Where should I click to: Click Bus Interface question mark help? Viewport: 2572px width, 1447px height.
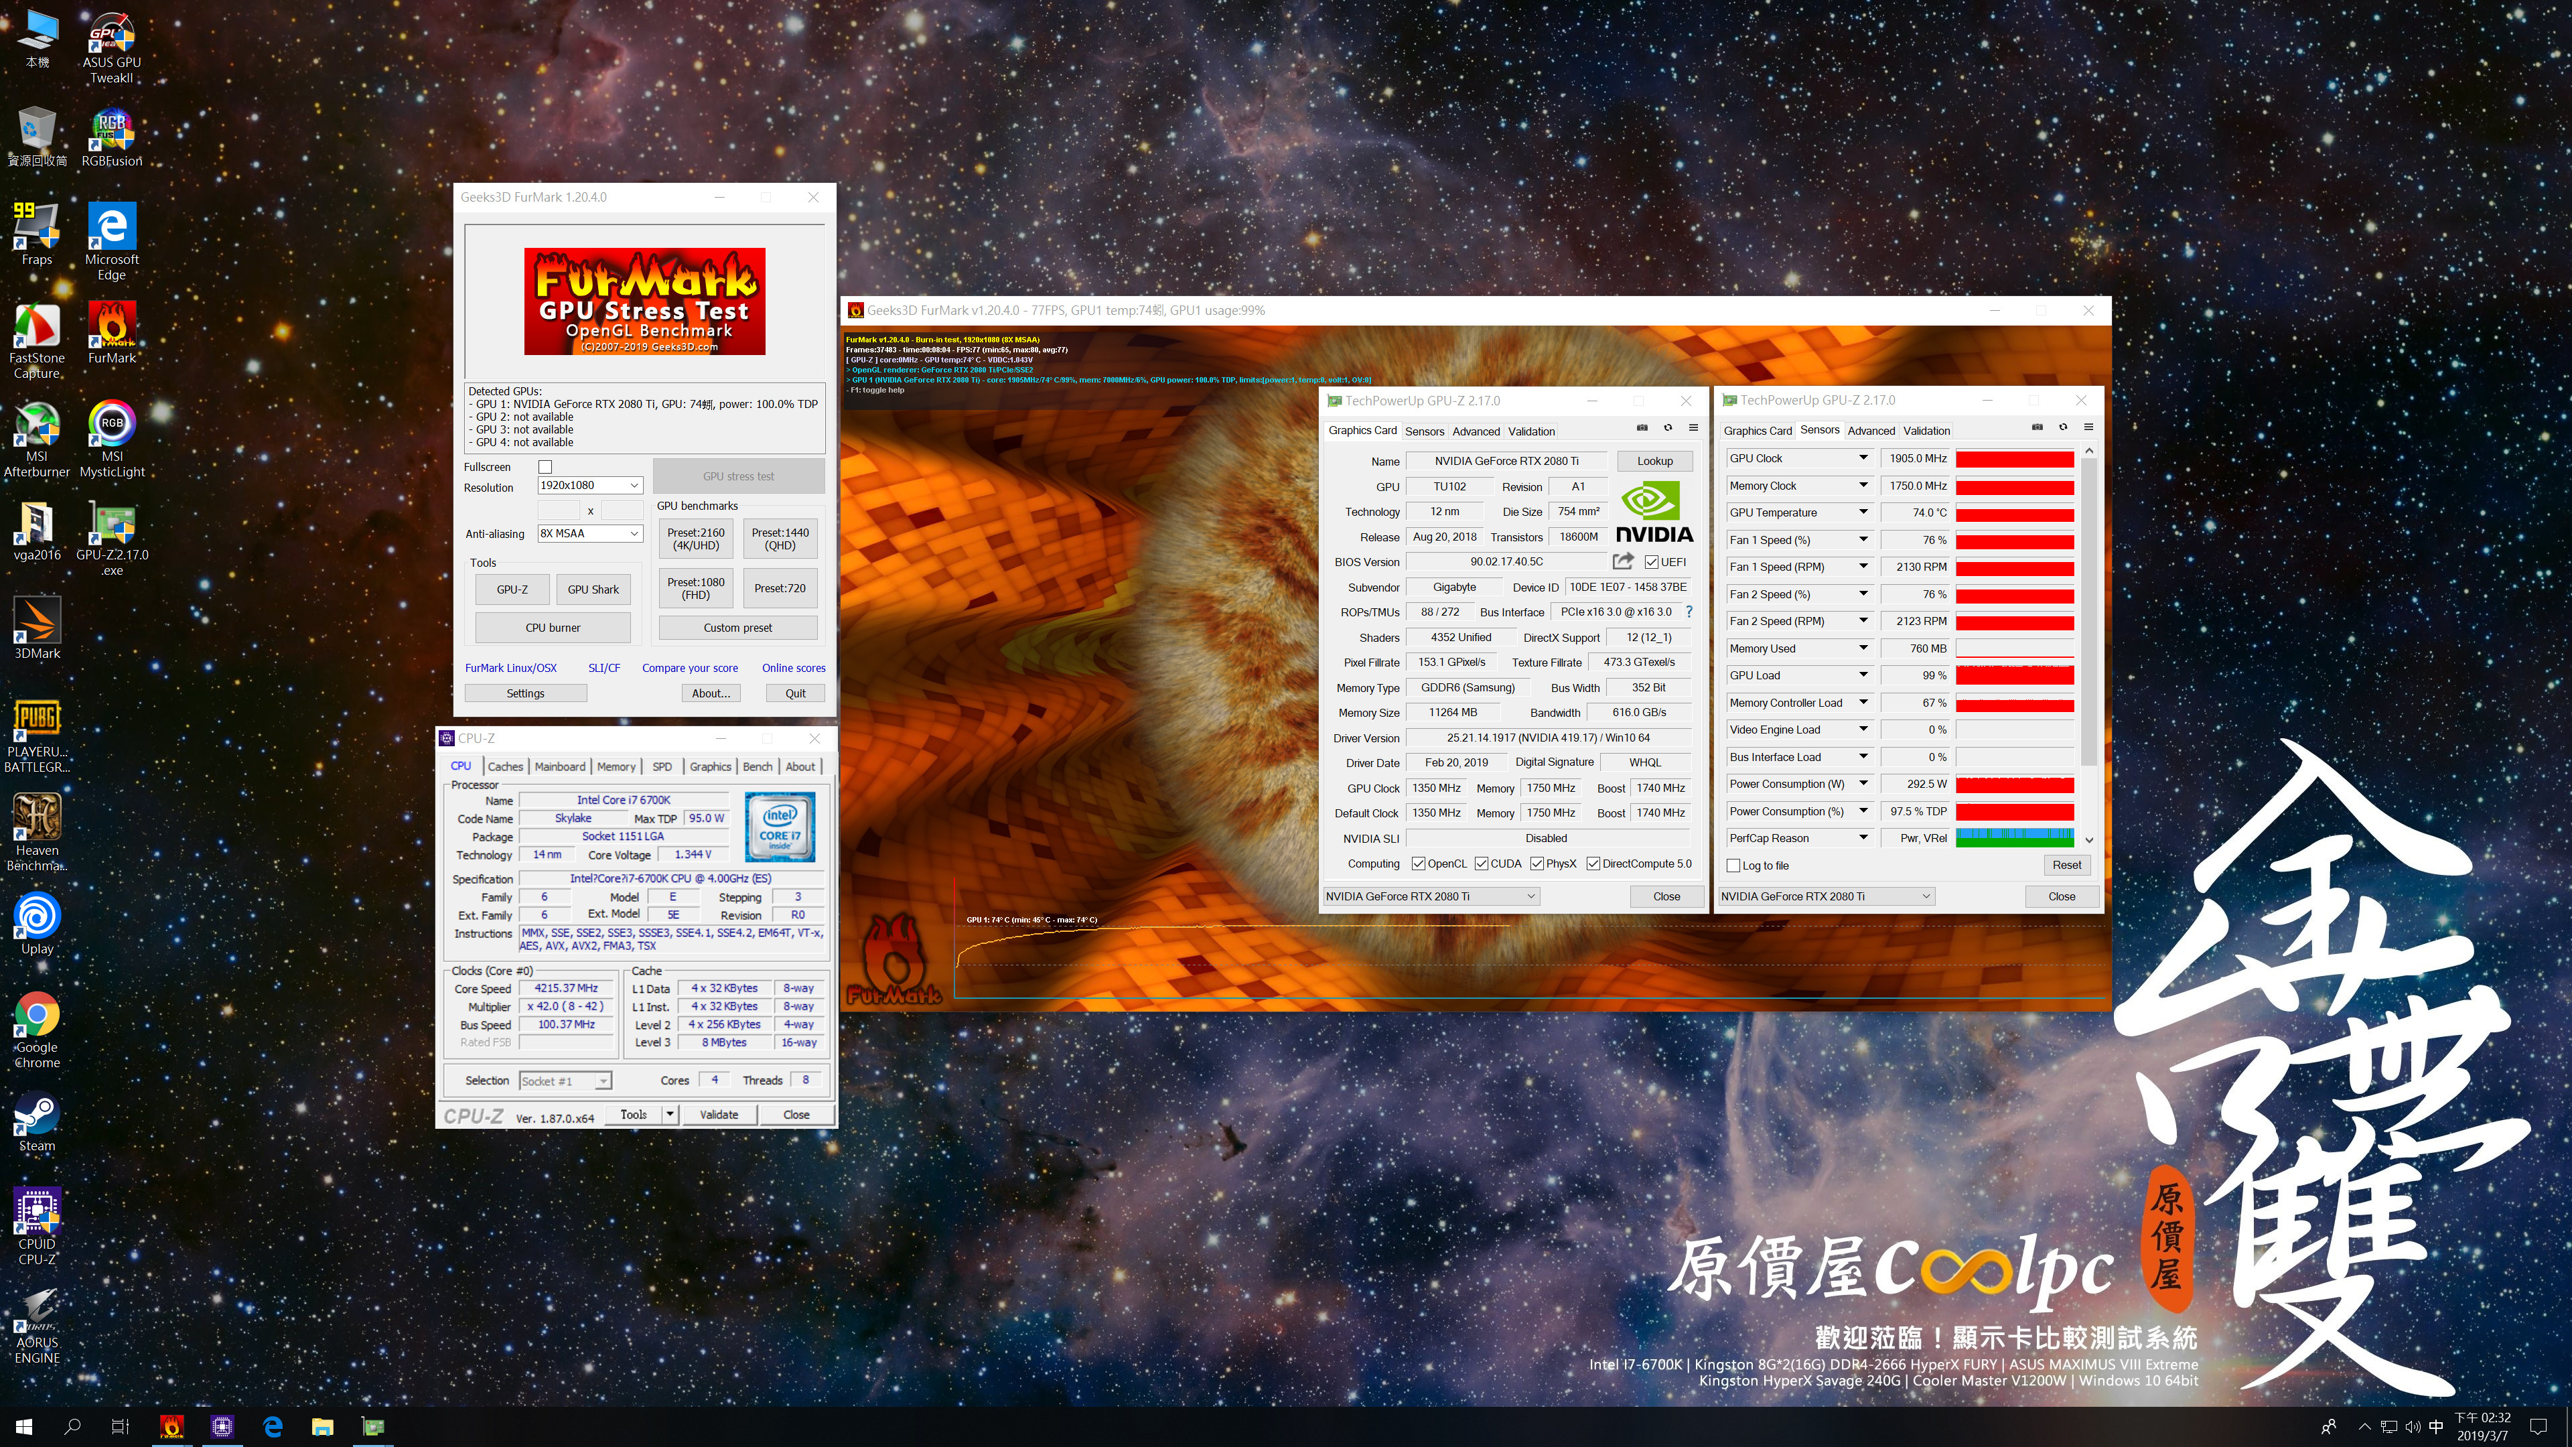point(1689,612)
